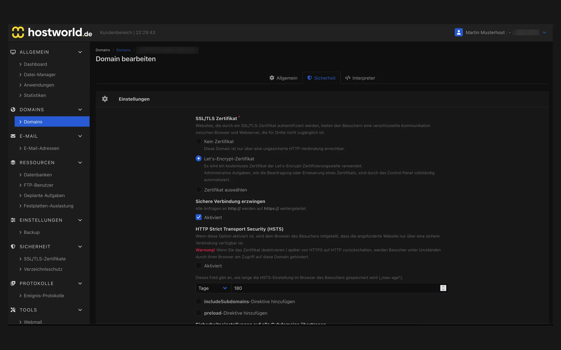
Task: Open SSL/TLS-Zertifikate in the sidebar
Action: pos(44,259)
